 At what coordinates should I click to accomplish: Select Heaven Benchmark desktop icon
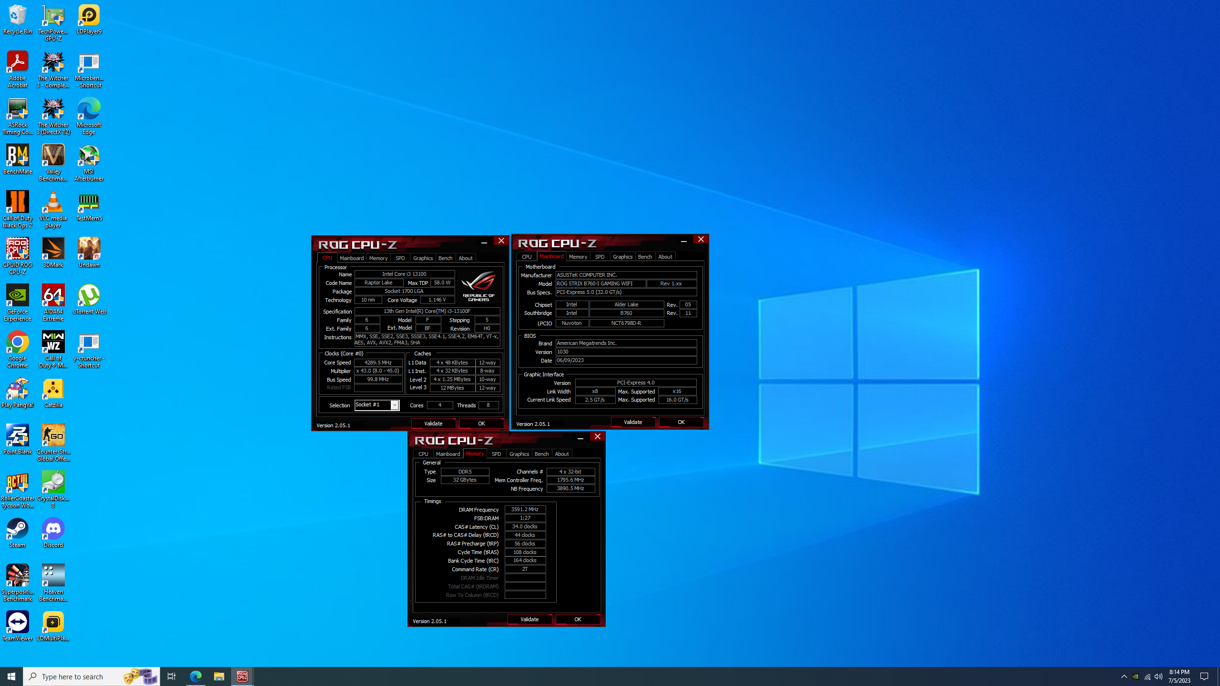(53, 583)
